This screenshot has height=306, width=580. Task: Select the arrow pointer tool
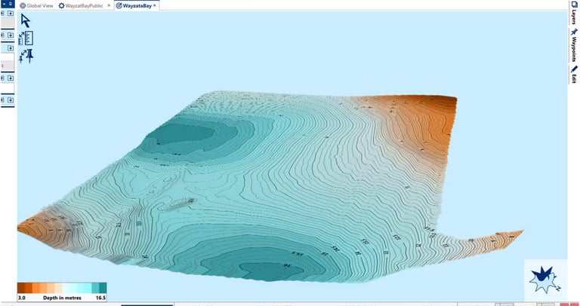click(x=26, y=20)
